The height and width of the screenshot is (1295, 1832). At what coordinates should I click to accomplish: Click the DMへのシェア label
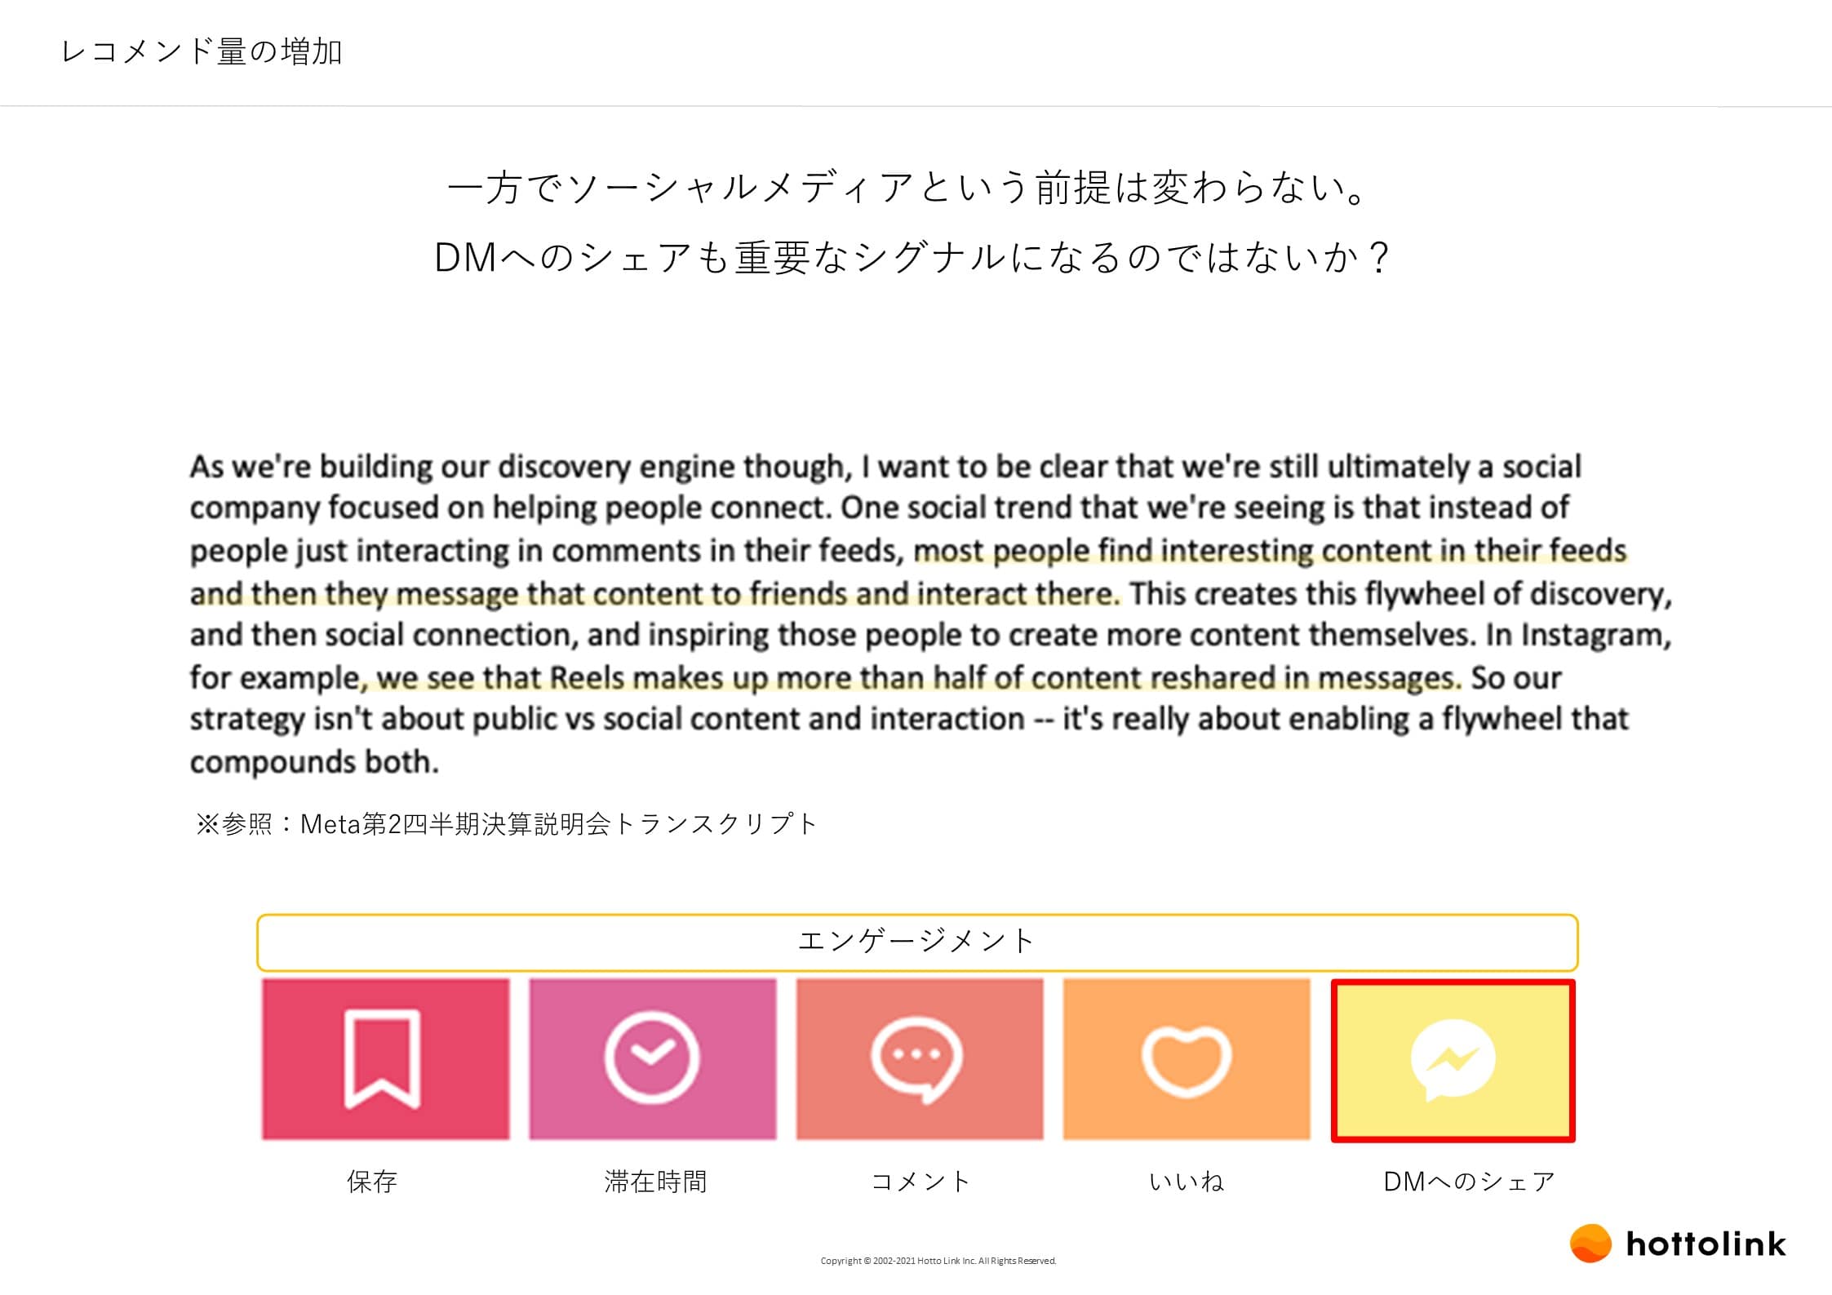[1470, 1181]
